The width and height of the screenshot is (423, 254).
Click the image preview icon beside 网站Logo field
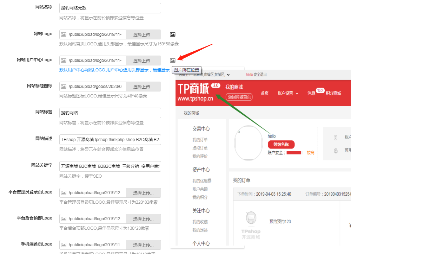coord(172,34)
